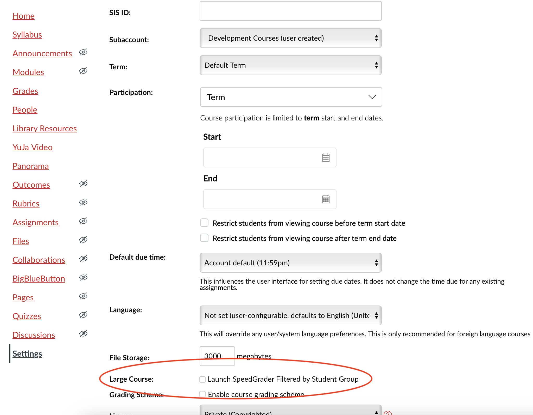Screen dimensions: 533x415
Task: Click the hidden-eye icon beside Announcements
Action: coord(83,53)
